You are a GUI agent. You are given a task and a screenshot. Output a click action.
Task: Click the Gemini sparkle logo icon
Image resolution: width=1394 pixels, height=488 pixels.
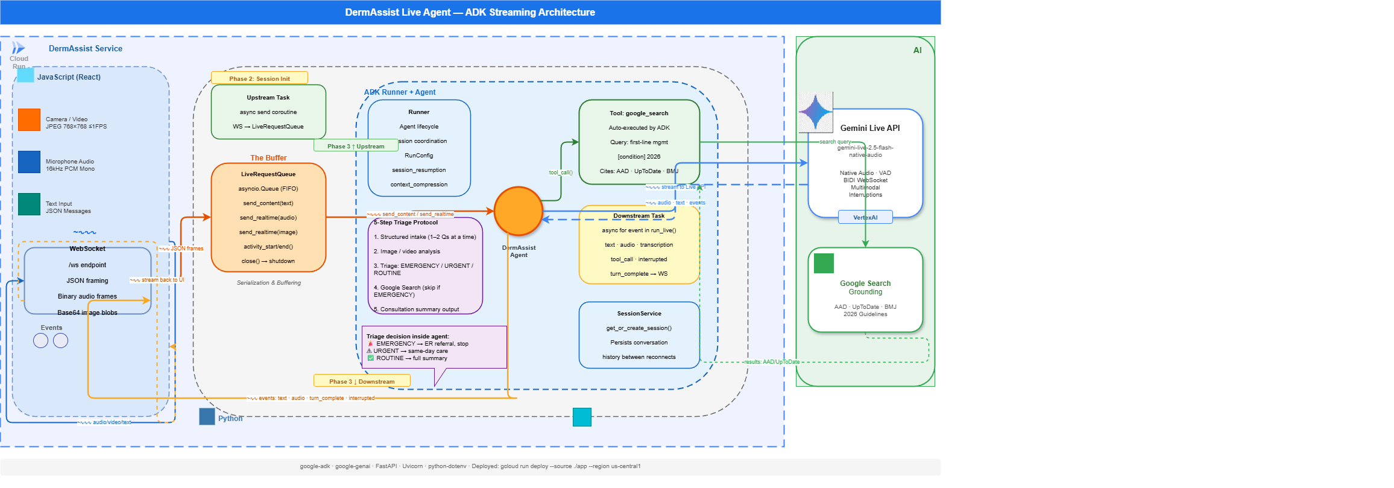click(816, 112)
